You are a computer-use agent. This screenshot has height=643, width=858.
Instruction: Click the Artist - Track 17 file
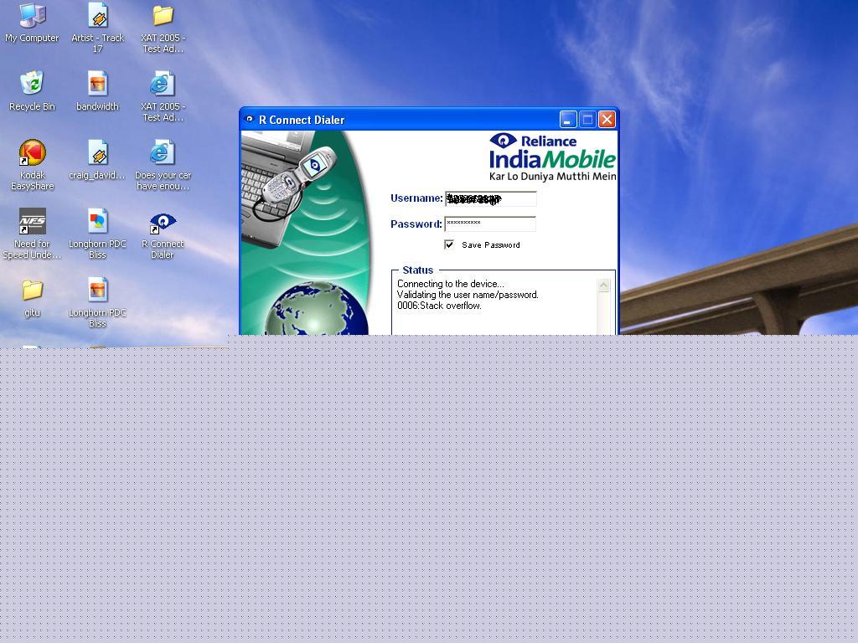click(x=97, y=17)
